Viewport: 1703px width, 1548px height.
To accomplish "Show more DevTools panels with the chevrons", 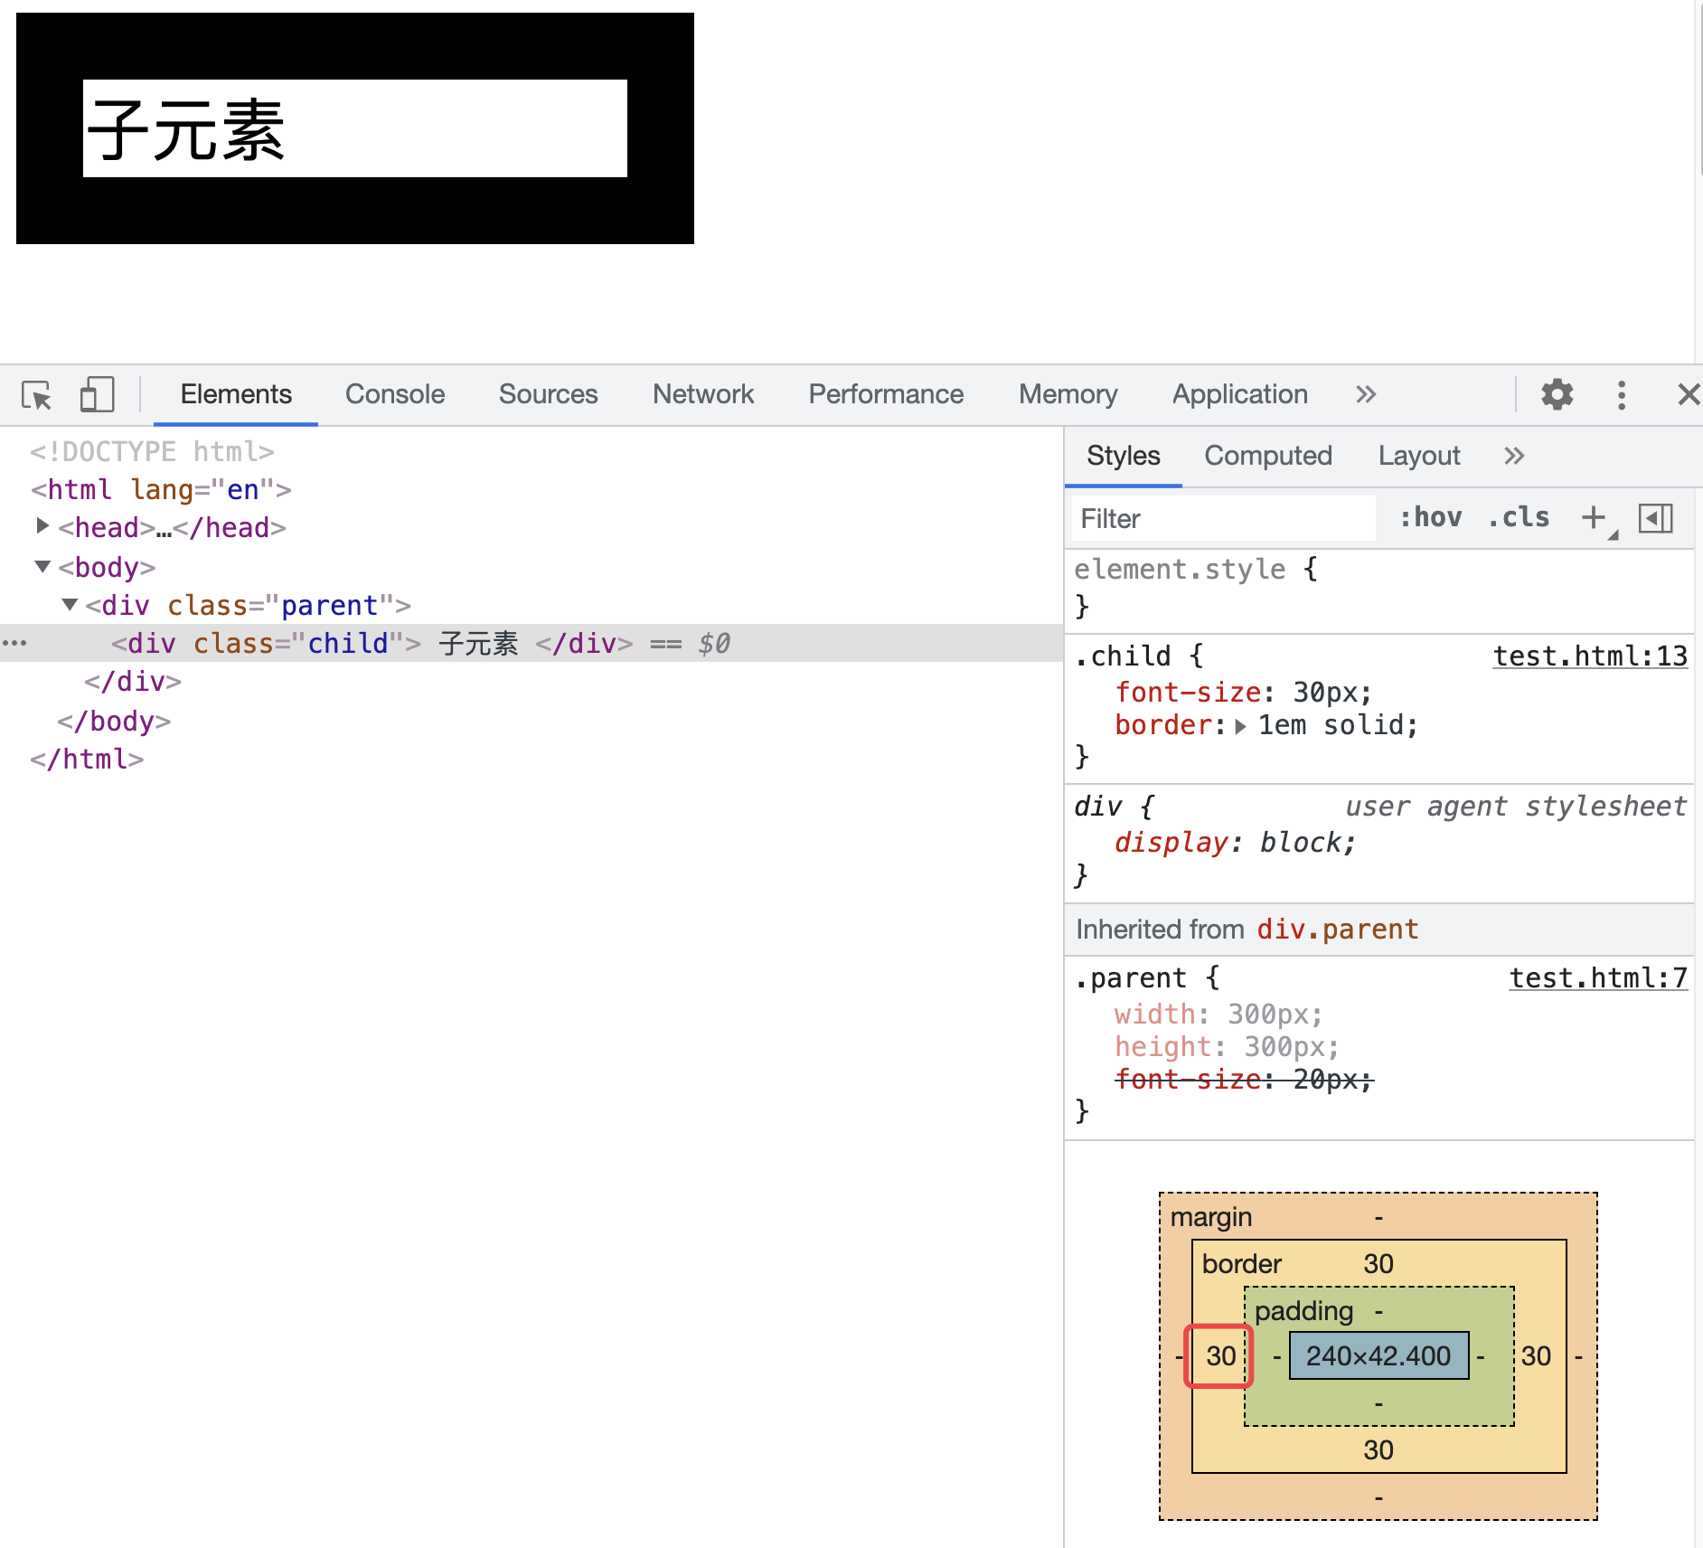I will (1366, 394).
